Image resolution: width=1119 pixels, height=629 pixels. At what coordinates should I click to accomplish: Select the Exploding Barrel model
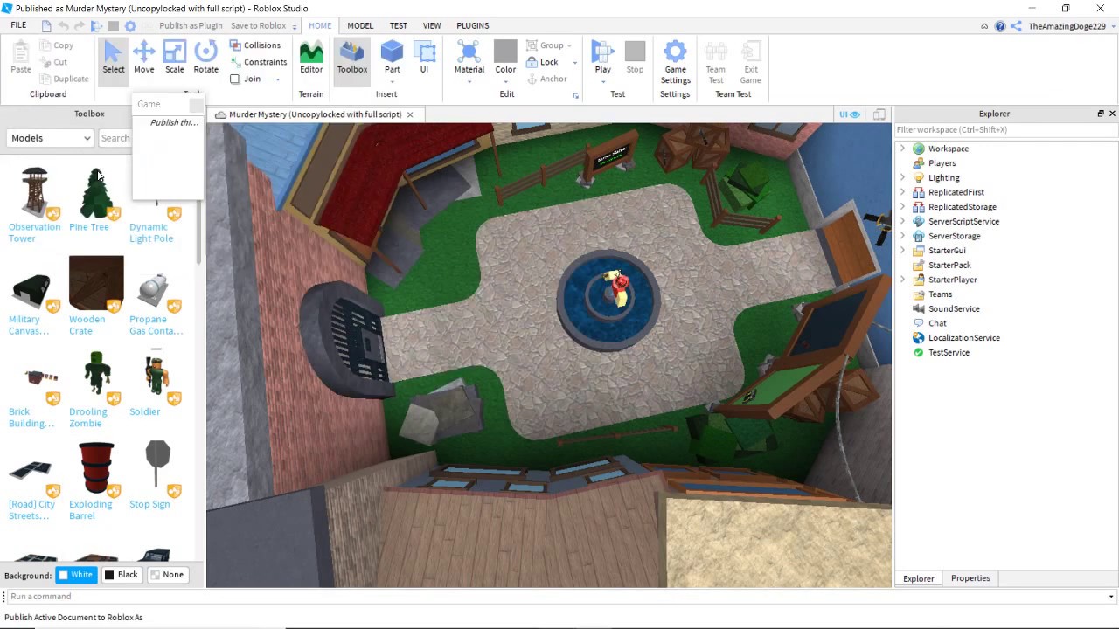click(95, 480)
